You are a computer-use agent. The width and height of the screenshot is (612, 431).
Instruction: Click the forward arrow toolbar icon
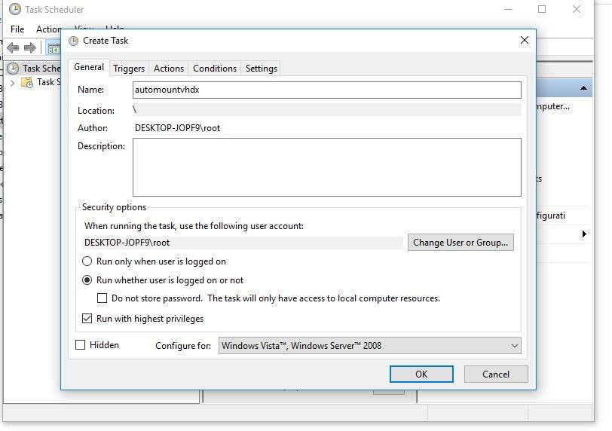point(30,48)
